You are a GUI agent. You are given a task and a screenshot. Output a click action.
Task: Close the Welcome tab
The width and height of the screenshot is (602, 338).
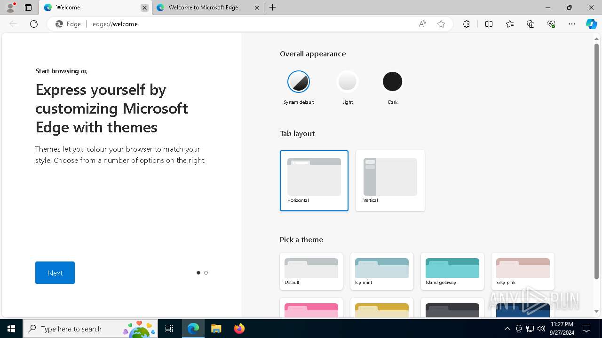[x=144, y=8]
